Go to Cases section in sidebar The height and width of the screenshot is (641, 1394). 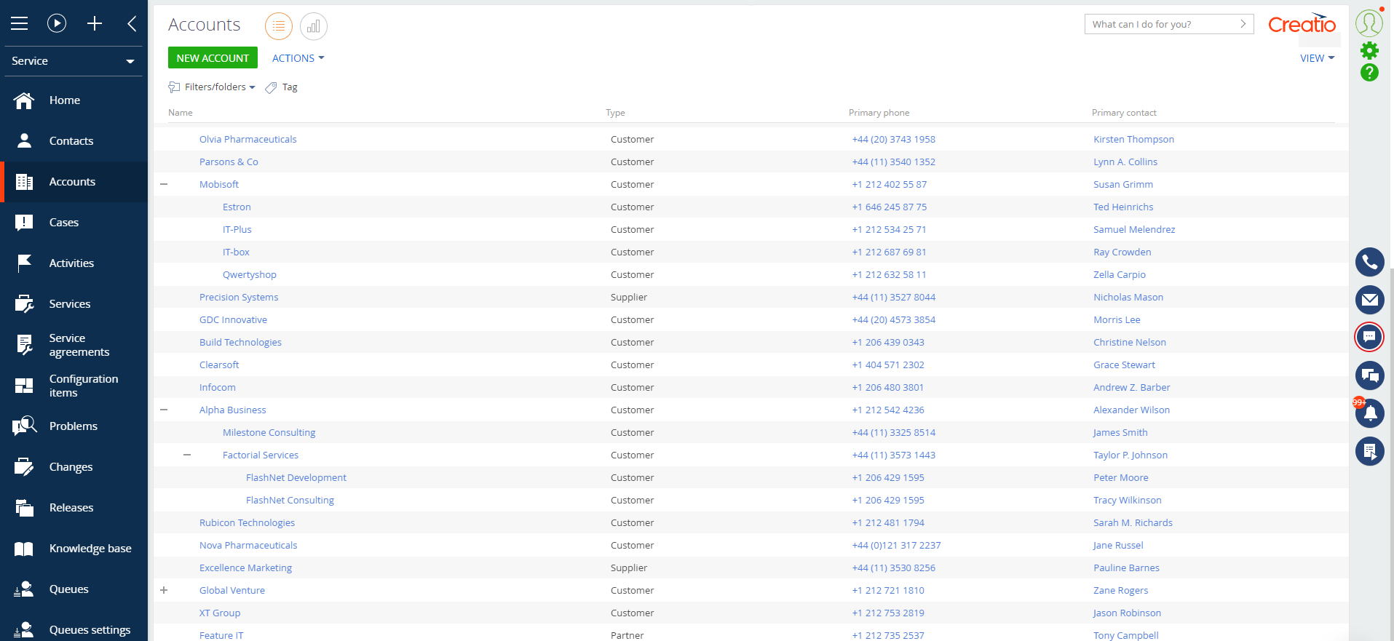pos(64,223)
